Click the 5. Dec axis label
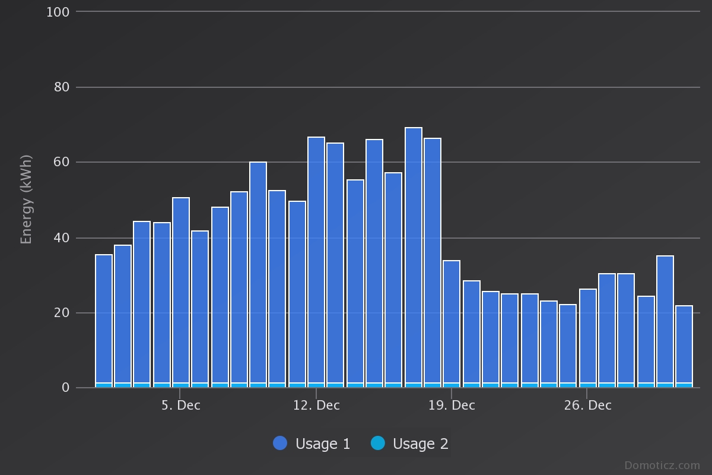712x475 pixels. coord(181,406)
